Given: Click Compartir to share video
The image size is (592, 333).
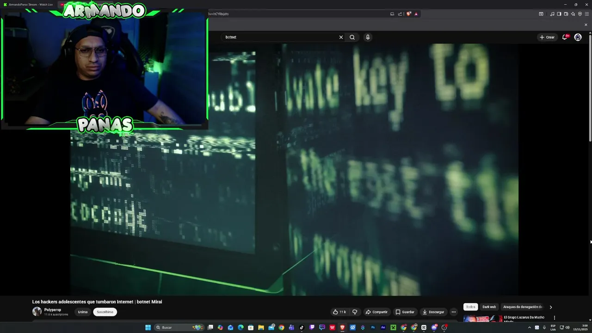Looking at the screenshot, I should 376,312.
